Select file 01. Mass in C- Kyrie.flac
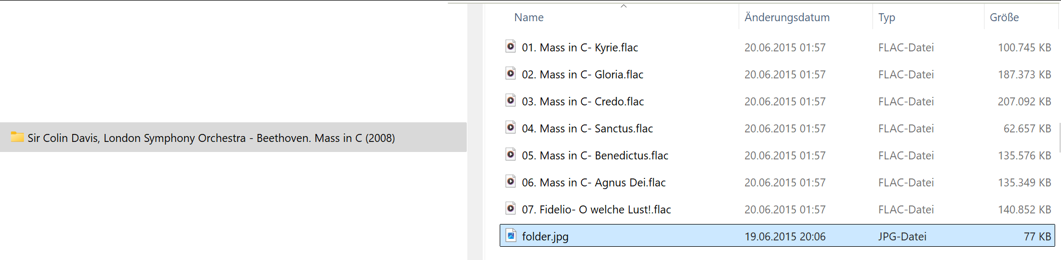This screenshot has height=260, width=1061. (580, 48)
